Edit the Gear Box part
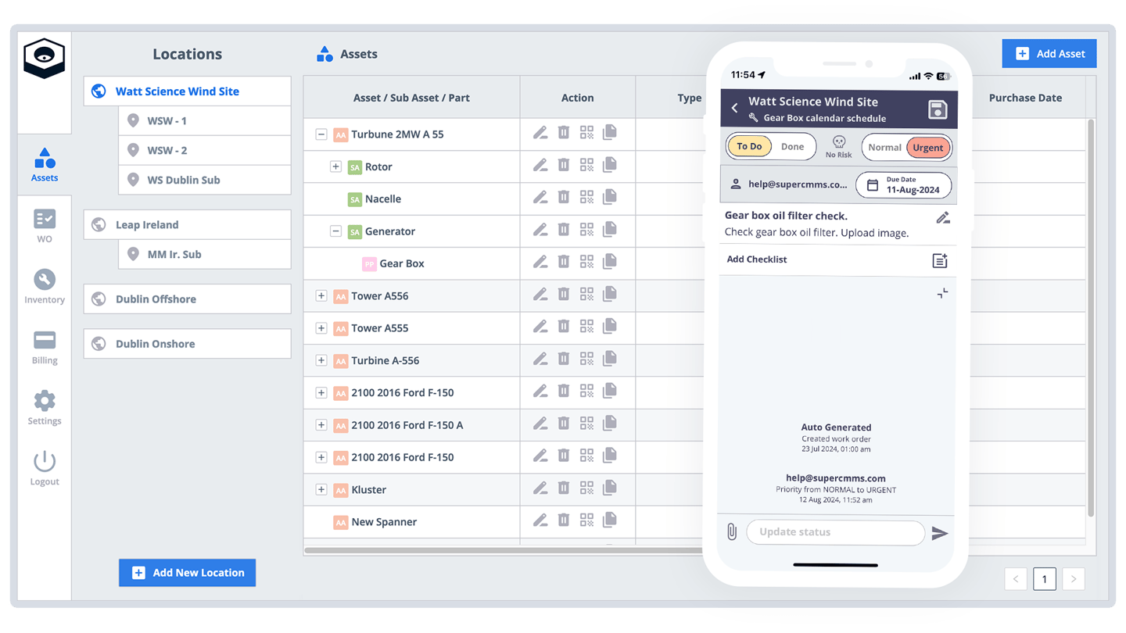The height and width of the screenshot is (633, 1126). click(540, 263)
